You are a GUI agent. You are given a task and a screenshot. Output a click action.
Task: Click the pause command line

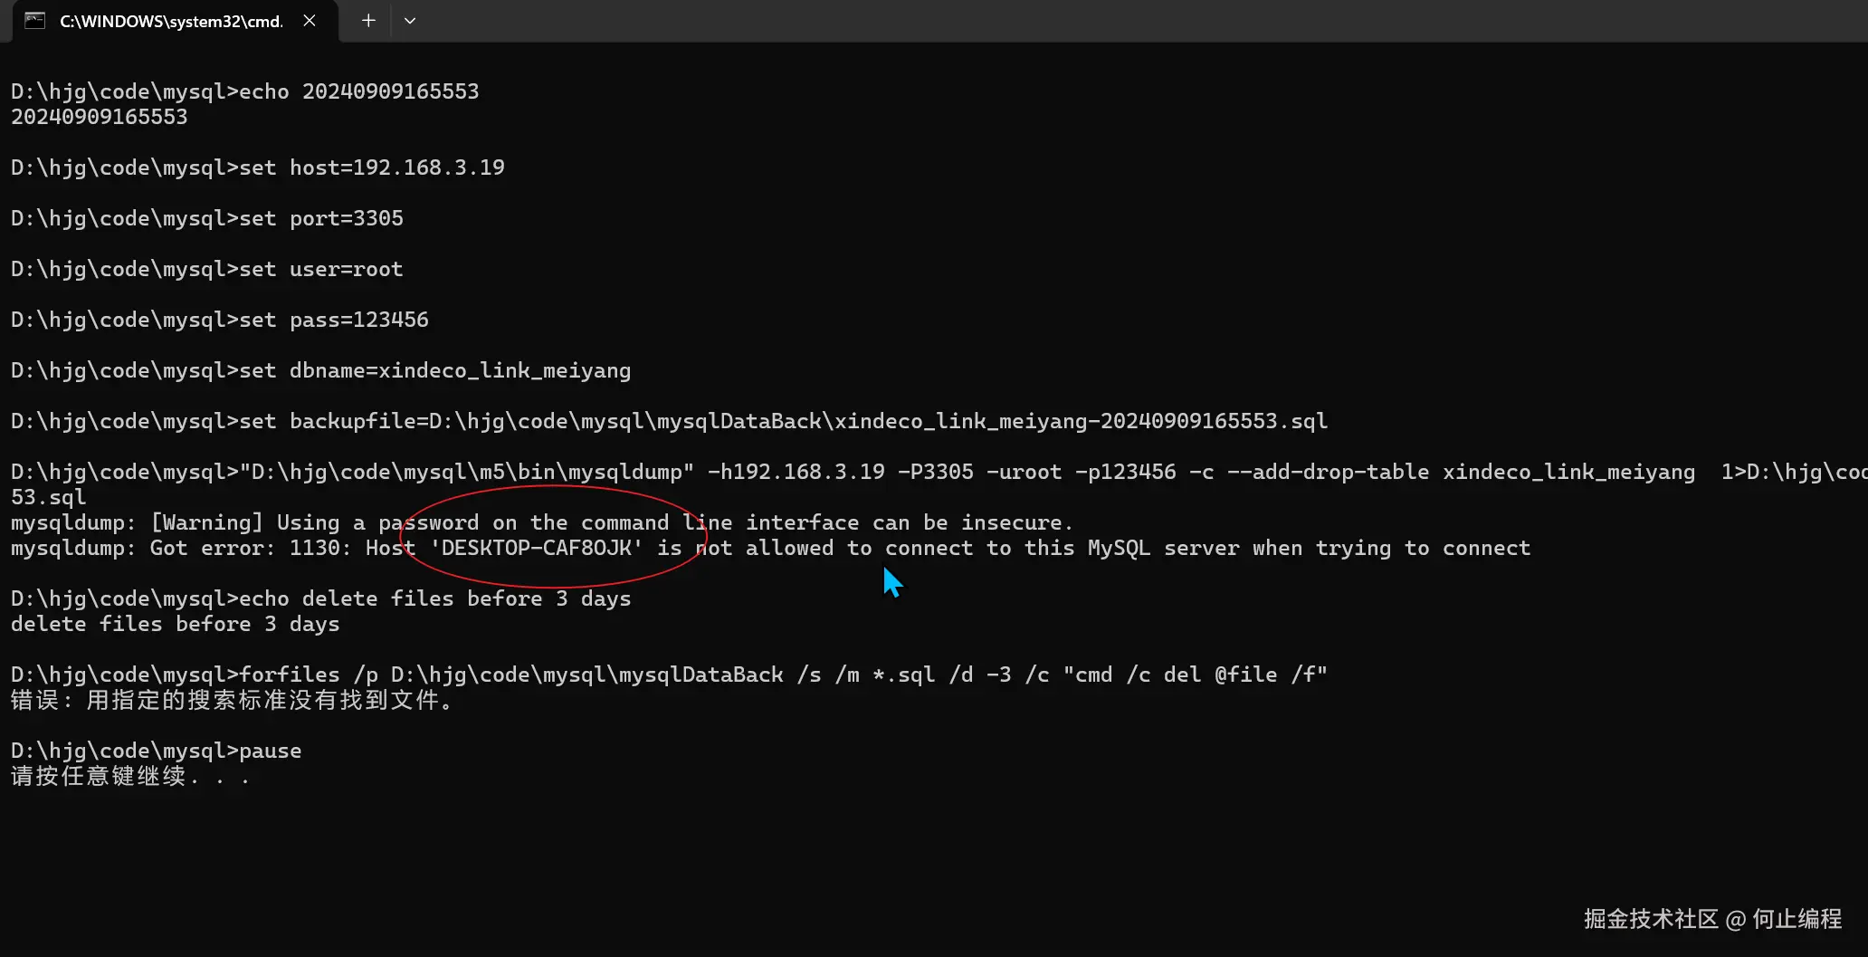pyautogui.click(x=156, y=751)
